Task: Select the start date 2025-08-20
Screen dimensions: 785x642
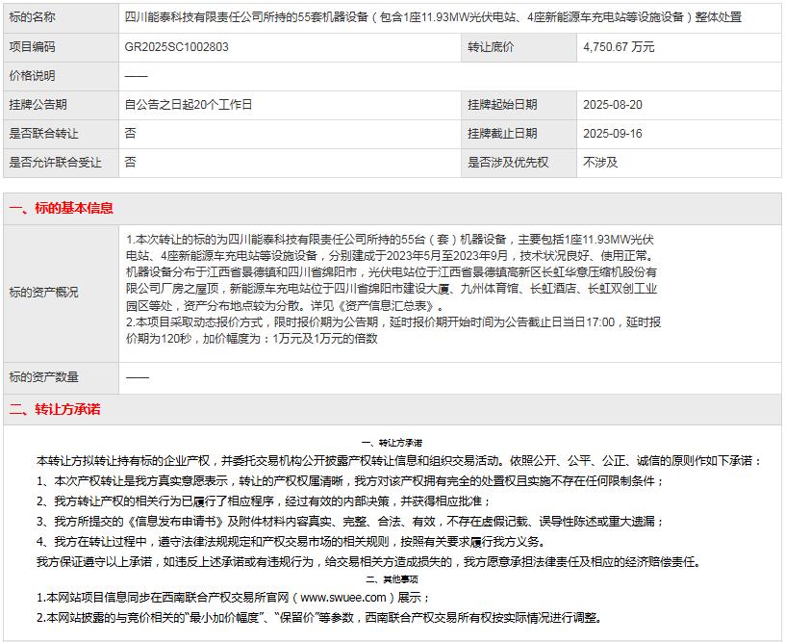Action: (x=613, y=105)
